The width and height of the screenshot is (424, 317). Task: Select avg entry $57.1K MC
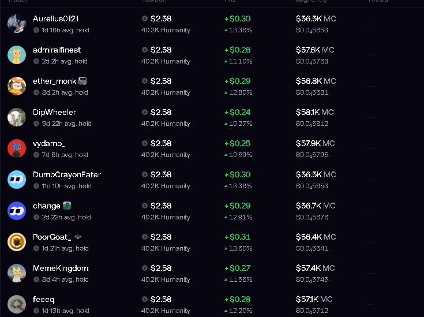click(314, 299)
